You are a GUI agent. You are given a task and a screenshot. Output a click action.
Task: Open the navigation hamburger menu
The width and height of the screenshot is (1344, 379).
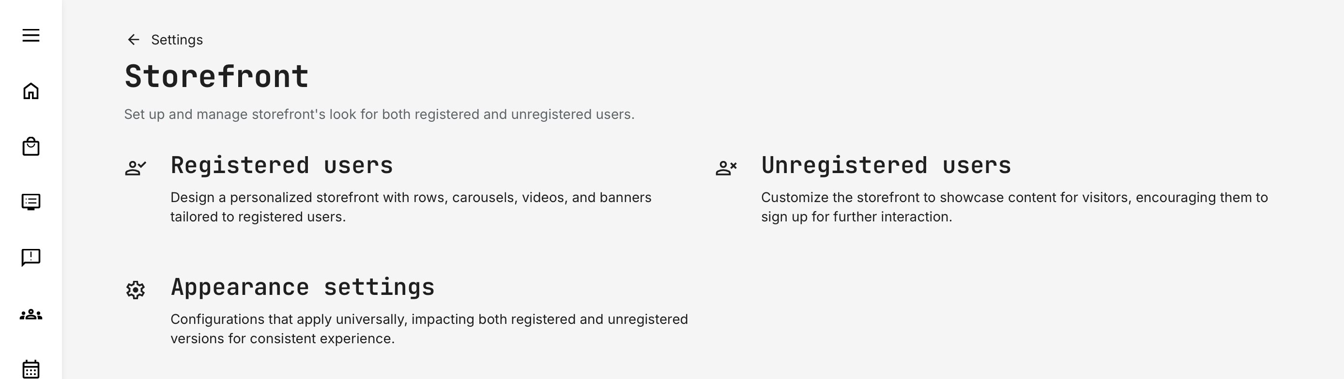pyautogui.click(x=31, y=35)
